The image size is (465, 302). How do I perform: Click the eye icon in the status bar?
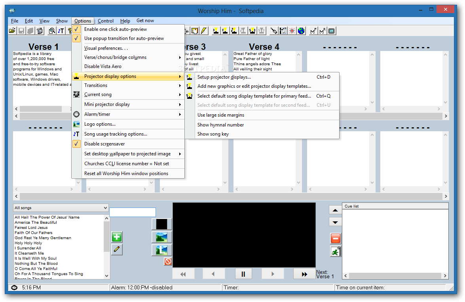(x=14, y=287)
